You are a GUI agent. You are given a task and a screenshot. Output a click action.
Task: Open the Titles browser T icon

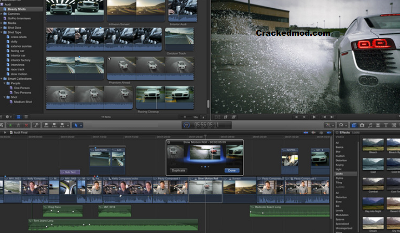385,125
